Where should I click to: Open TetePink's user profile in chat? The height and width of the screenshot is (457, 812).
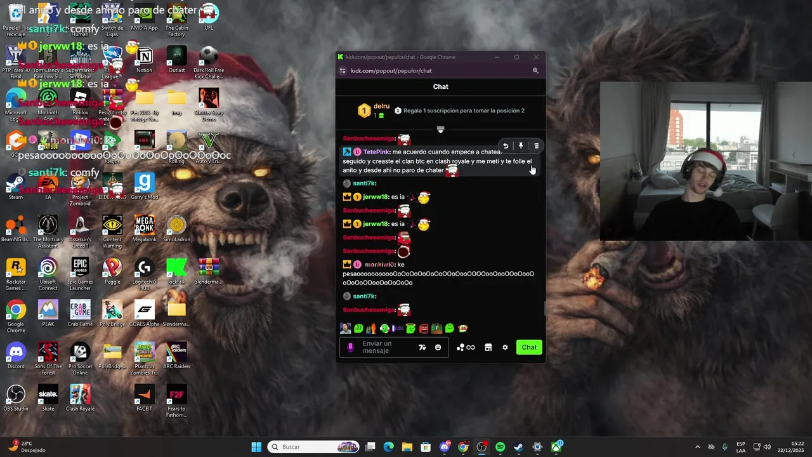pyautogui.click(x=376, y=152)
